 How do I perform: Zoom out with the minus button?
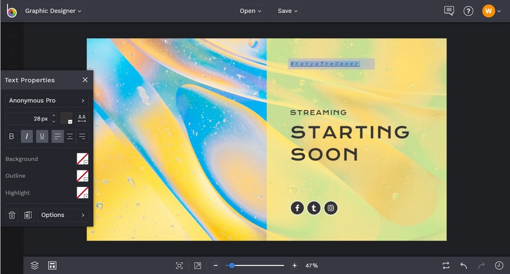[216, 265]
